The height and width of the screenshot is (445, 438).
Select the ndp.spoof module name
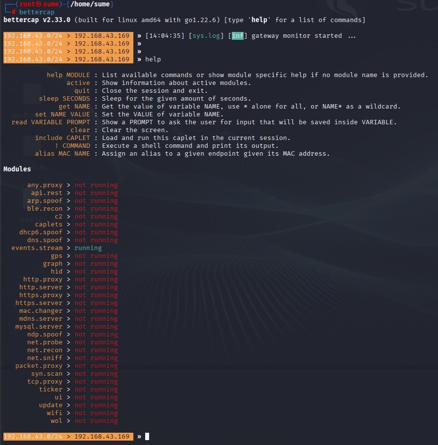pyautogui.click(x=45, y=334)
